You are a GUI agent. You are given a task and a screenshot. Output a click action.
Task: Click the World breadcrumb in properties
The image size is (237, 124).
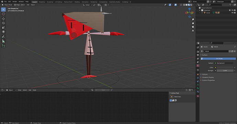(215, 47)
